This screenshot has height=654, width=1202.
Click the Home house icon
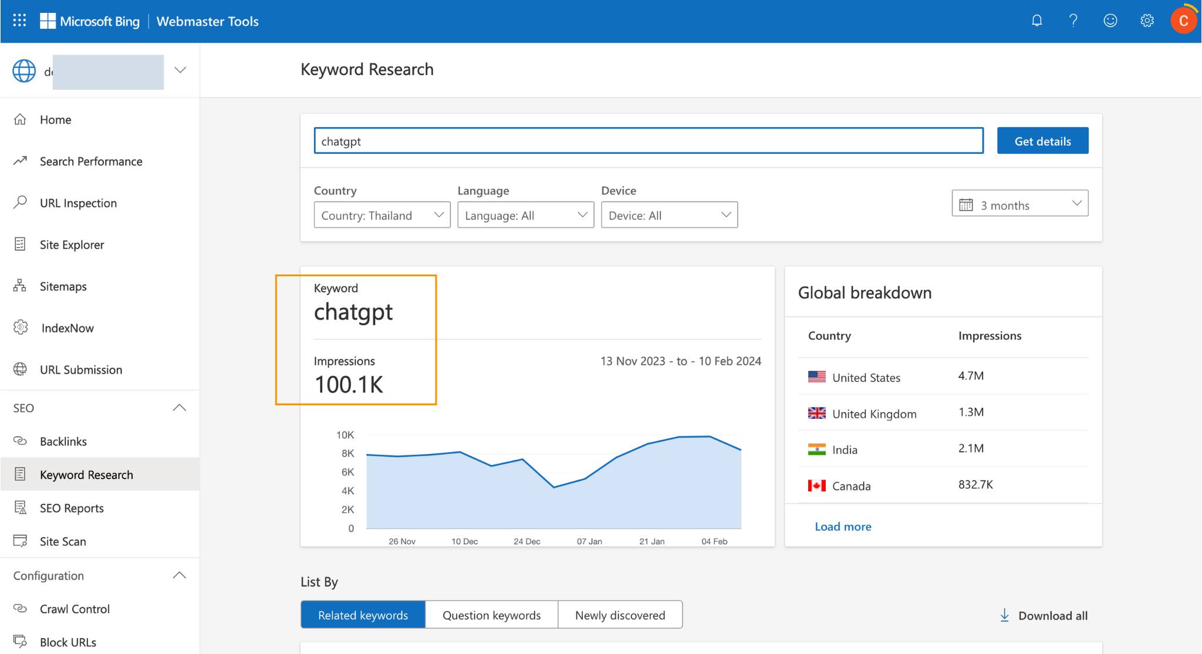20,119
